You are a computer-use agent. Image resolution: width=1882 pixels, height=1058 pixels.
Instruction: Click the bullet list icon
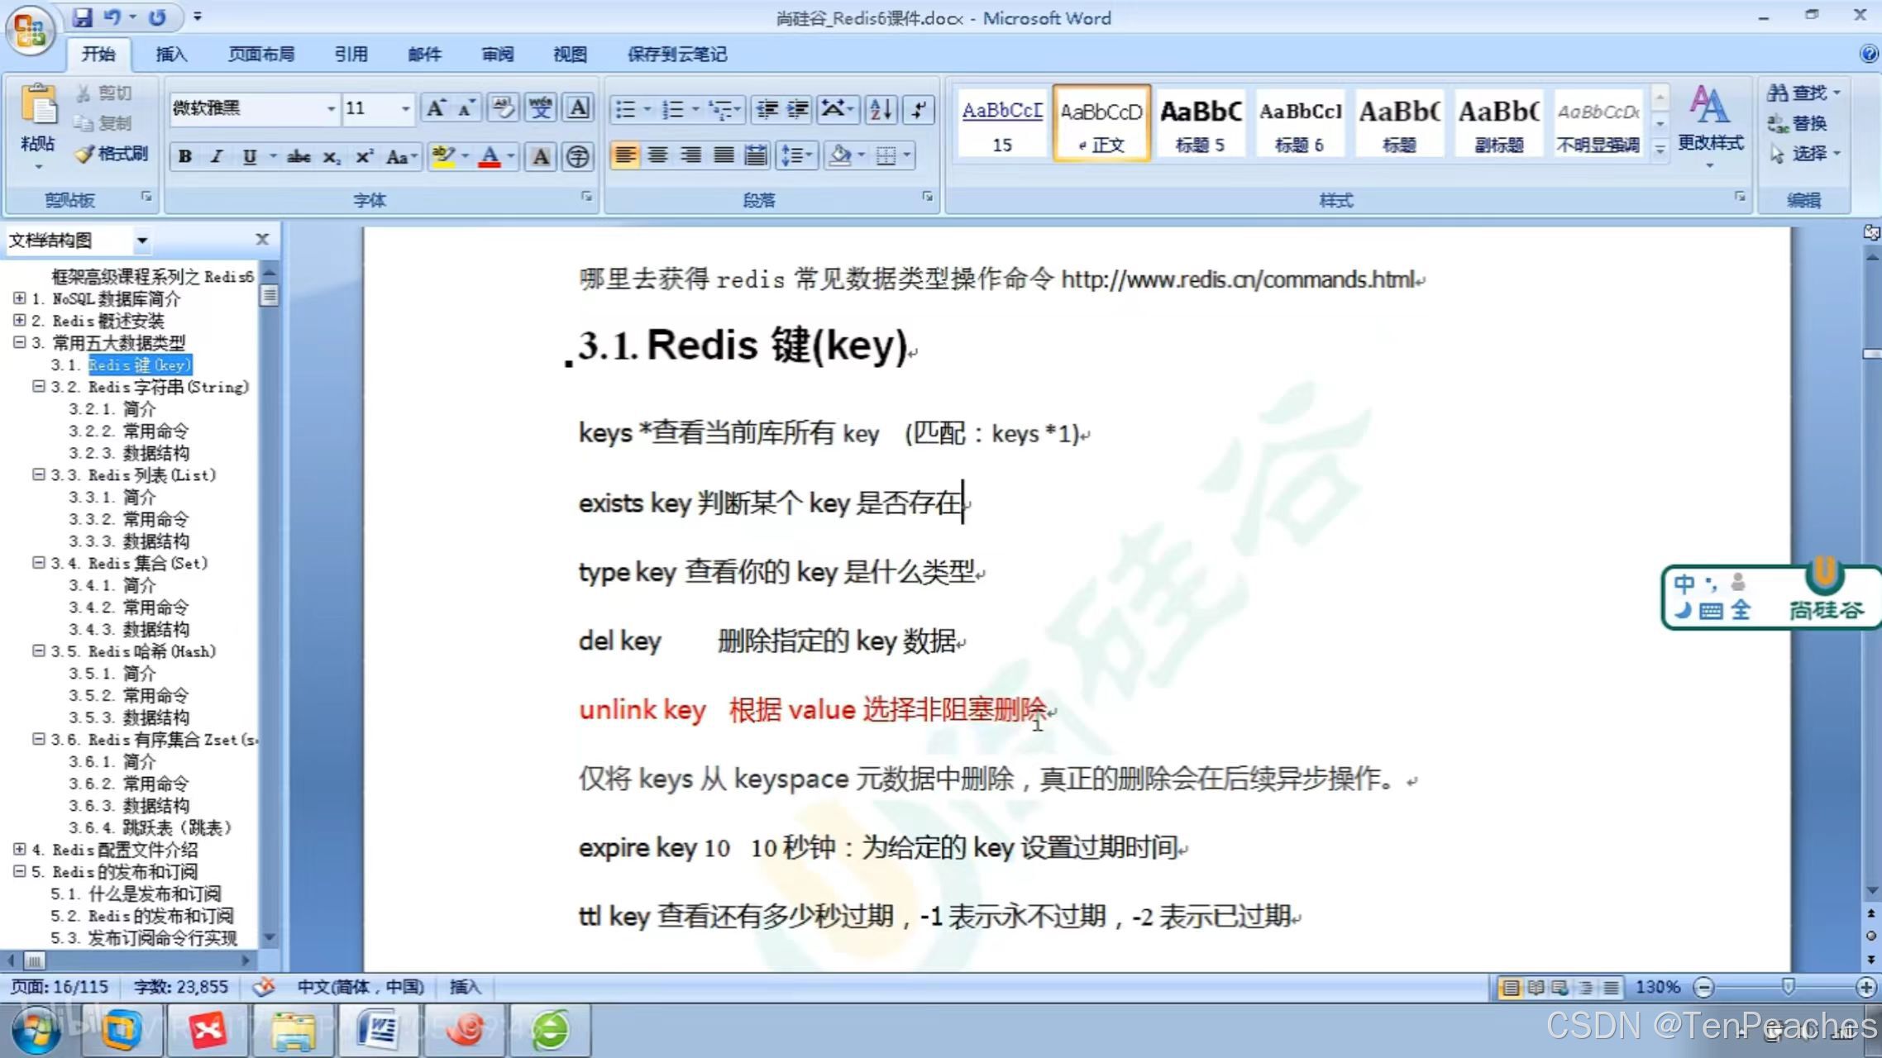pyautogui.click(x=626, y=109)
